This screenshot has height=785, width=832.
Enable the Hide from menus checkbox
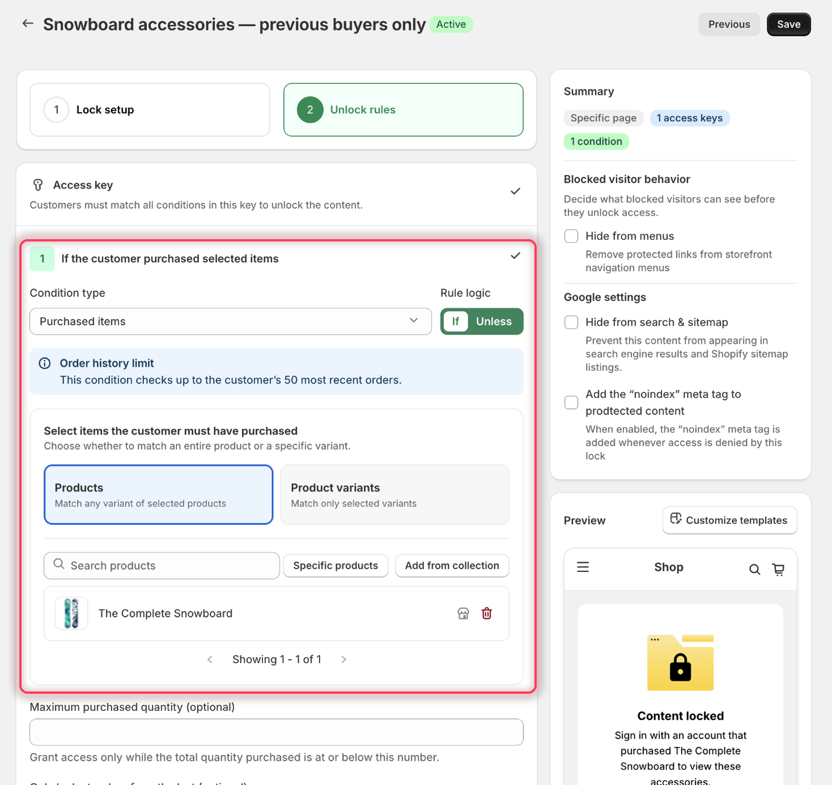(x=571, y=236)
